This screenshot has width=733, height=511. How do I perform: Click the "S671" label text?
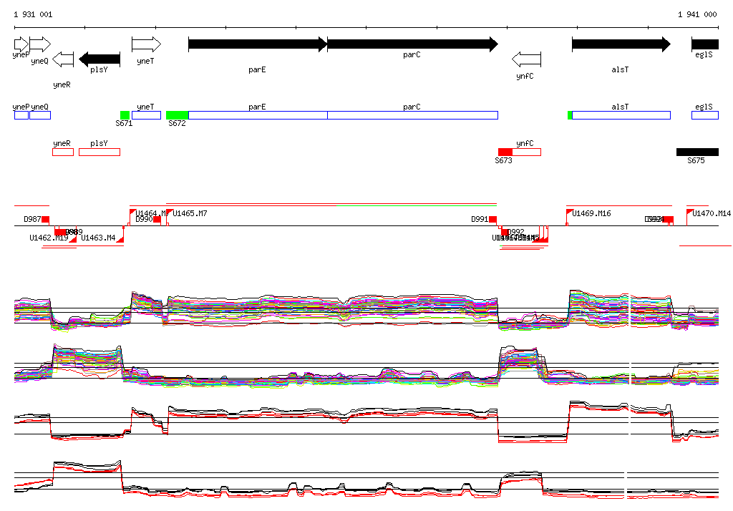pyautogui.click(x=124, y=123)
